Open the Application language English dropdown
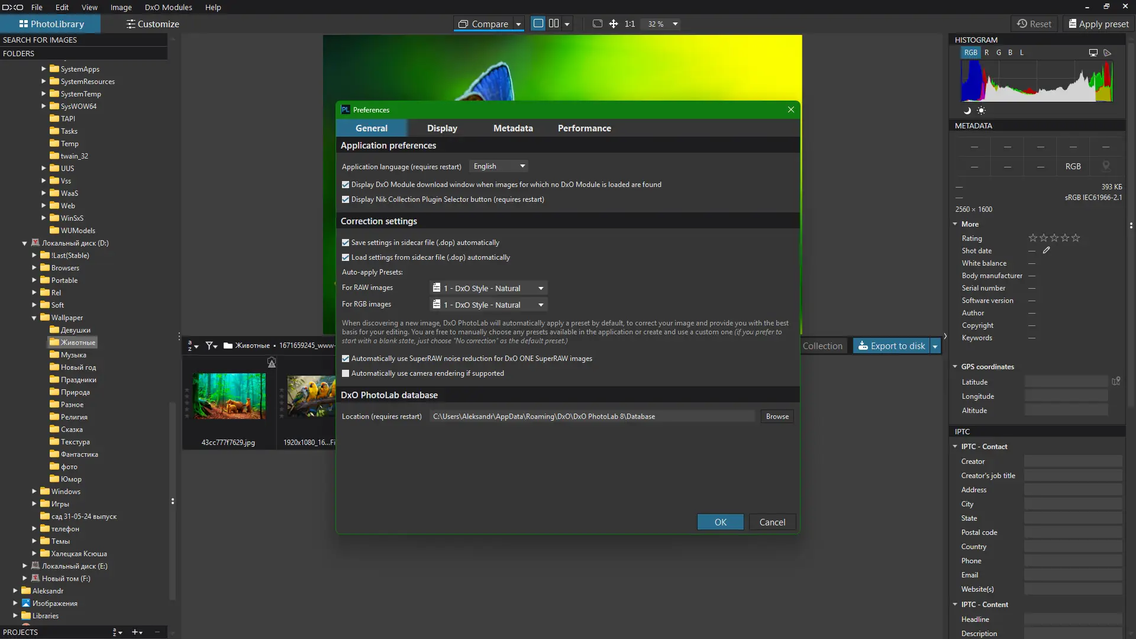1136x639 pixels. 498,166
